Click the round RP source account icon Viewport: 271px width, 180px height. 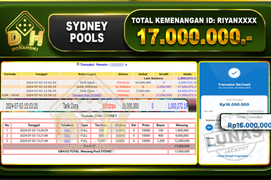[209, 128]
